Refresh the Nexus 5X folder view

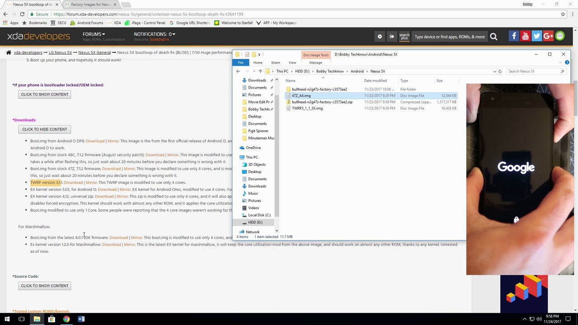499,71
